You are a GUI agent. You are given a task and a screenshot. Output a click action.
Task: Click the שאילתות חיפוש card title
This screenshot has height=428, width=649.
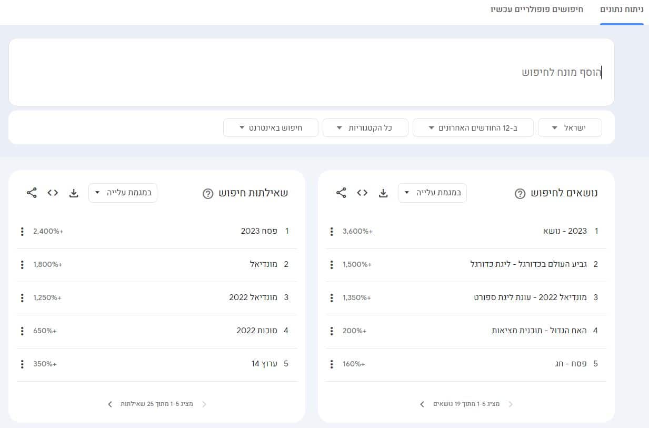pos(253,193)
